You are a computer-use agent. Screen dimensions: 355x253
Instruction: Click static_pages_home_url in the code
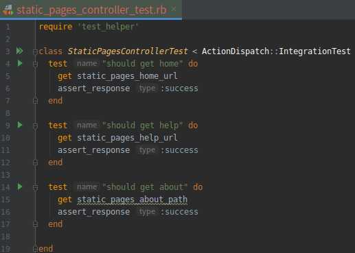click(127, 76)
